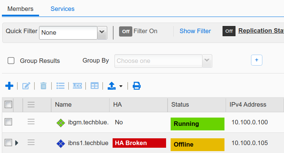Image resolution: width=284 pixels, height=153 pixels.
Task: Open the Group By dropdown
Action: click(207, 61)
